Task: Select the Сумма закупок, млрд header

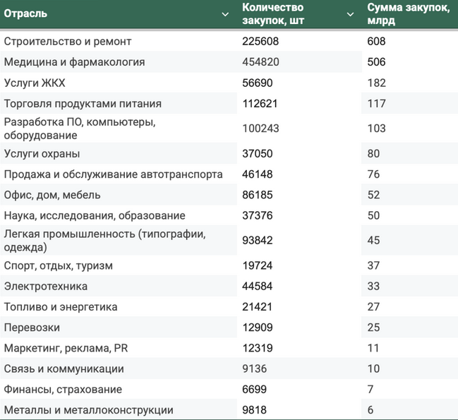Action: click(409, 13)
